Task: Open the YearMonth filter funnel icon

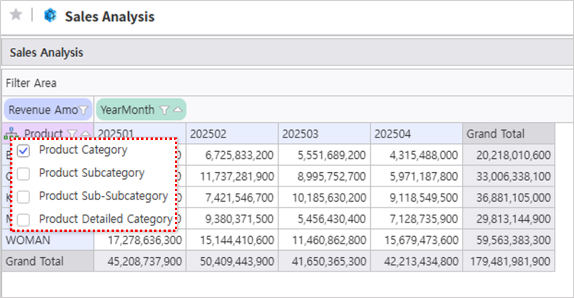Action: pyautogui.click(x=164, y=110)
